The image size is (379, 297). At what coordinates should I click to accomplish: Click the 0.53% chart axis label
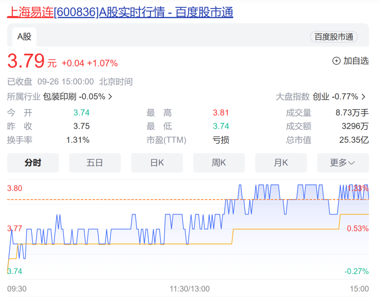(x=358, y=229)
